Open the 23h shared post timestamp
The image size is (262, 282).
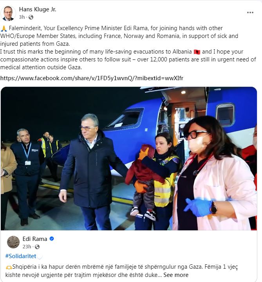click(x=27, y=246)
